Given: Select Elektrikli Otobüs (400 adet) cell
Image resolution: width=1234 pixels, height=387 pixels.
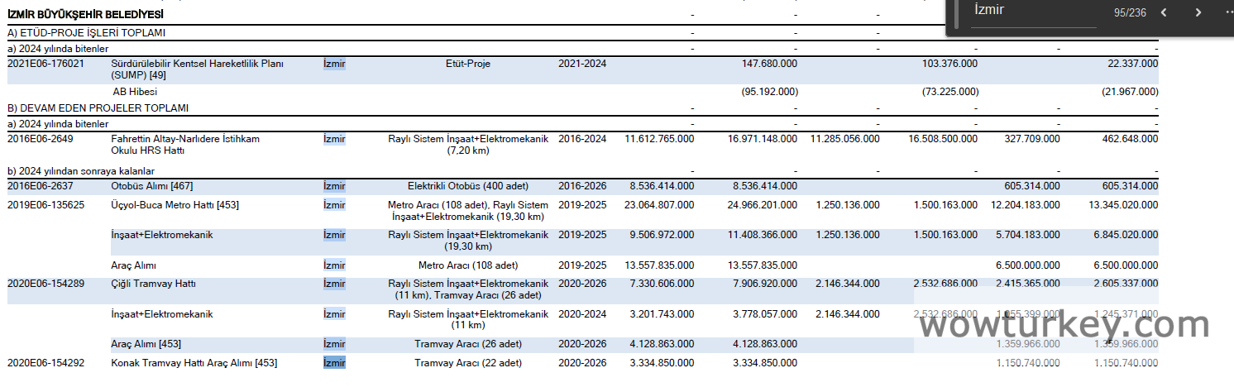Looking at the screenshot, I should (x=468, y=186).
